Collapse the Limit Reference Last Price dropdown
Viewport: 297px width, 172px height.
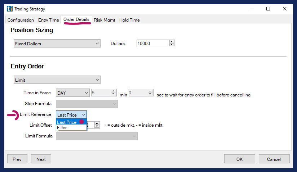coord(83,115)
